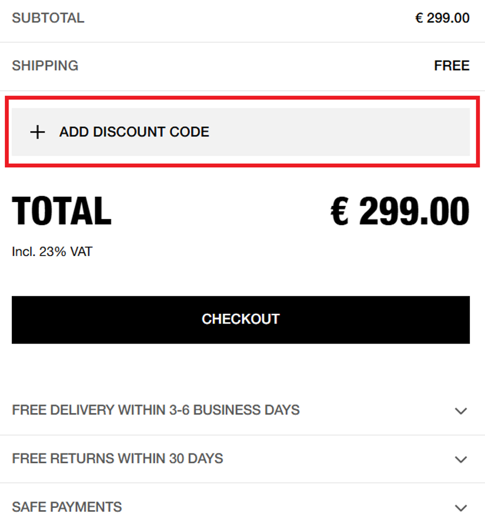Expand the free delivery chevron arrow
485x530 pixels.
click(460, 411)
